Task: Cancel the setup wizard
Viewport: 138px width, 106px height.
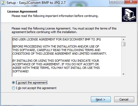Action: point(124,99)
